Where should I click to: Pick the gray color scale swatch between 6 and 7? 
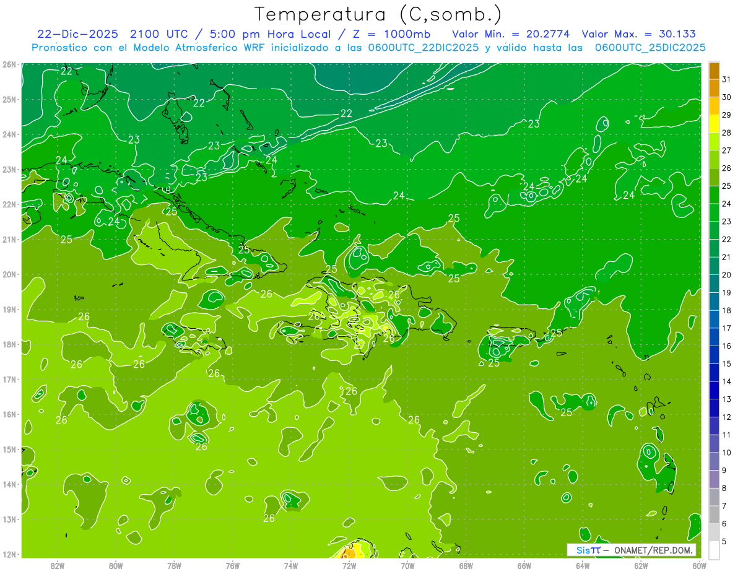pyautogui.click(x=714, y=515)
